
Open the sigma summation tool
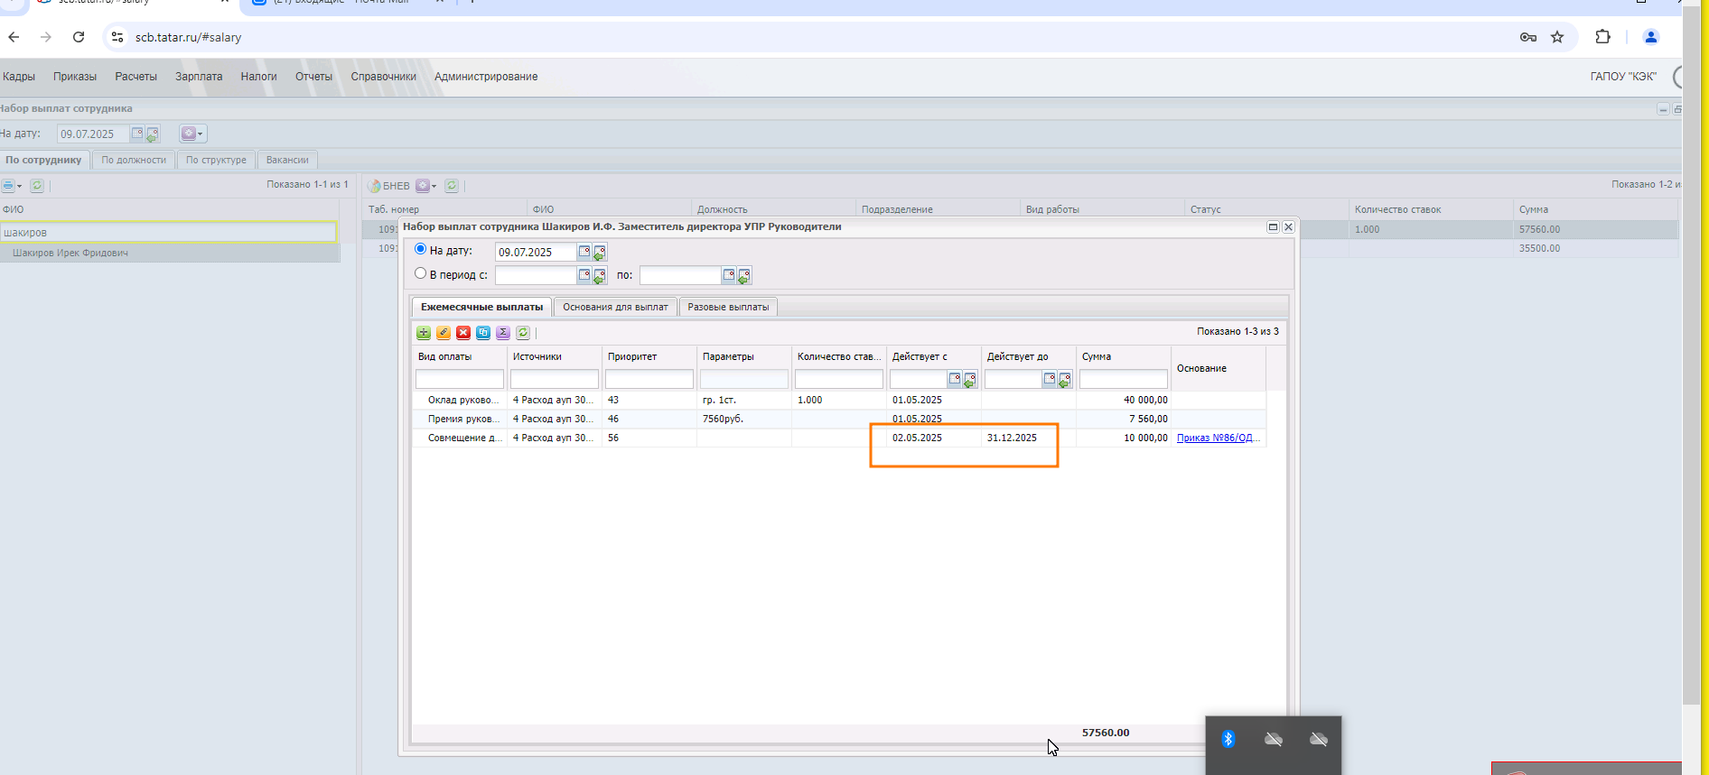(503, 333)
